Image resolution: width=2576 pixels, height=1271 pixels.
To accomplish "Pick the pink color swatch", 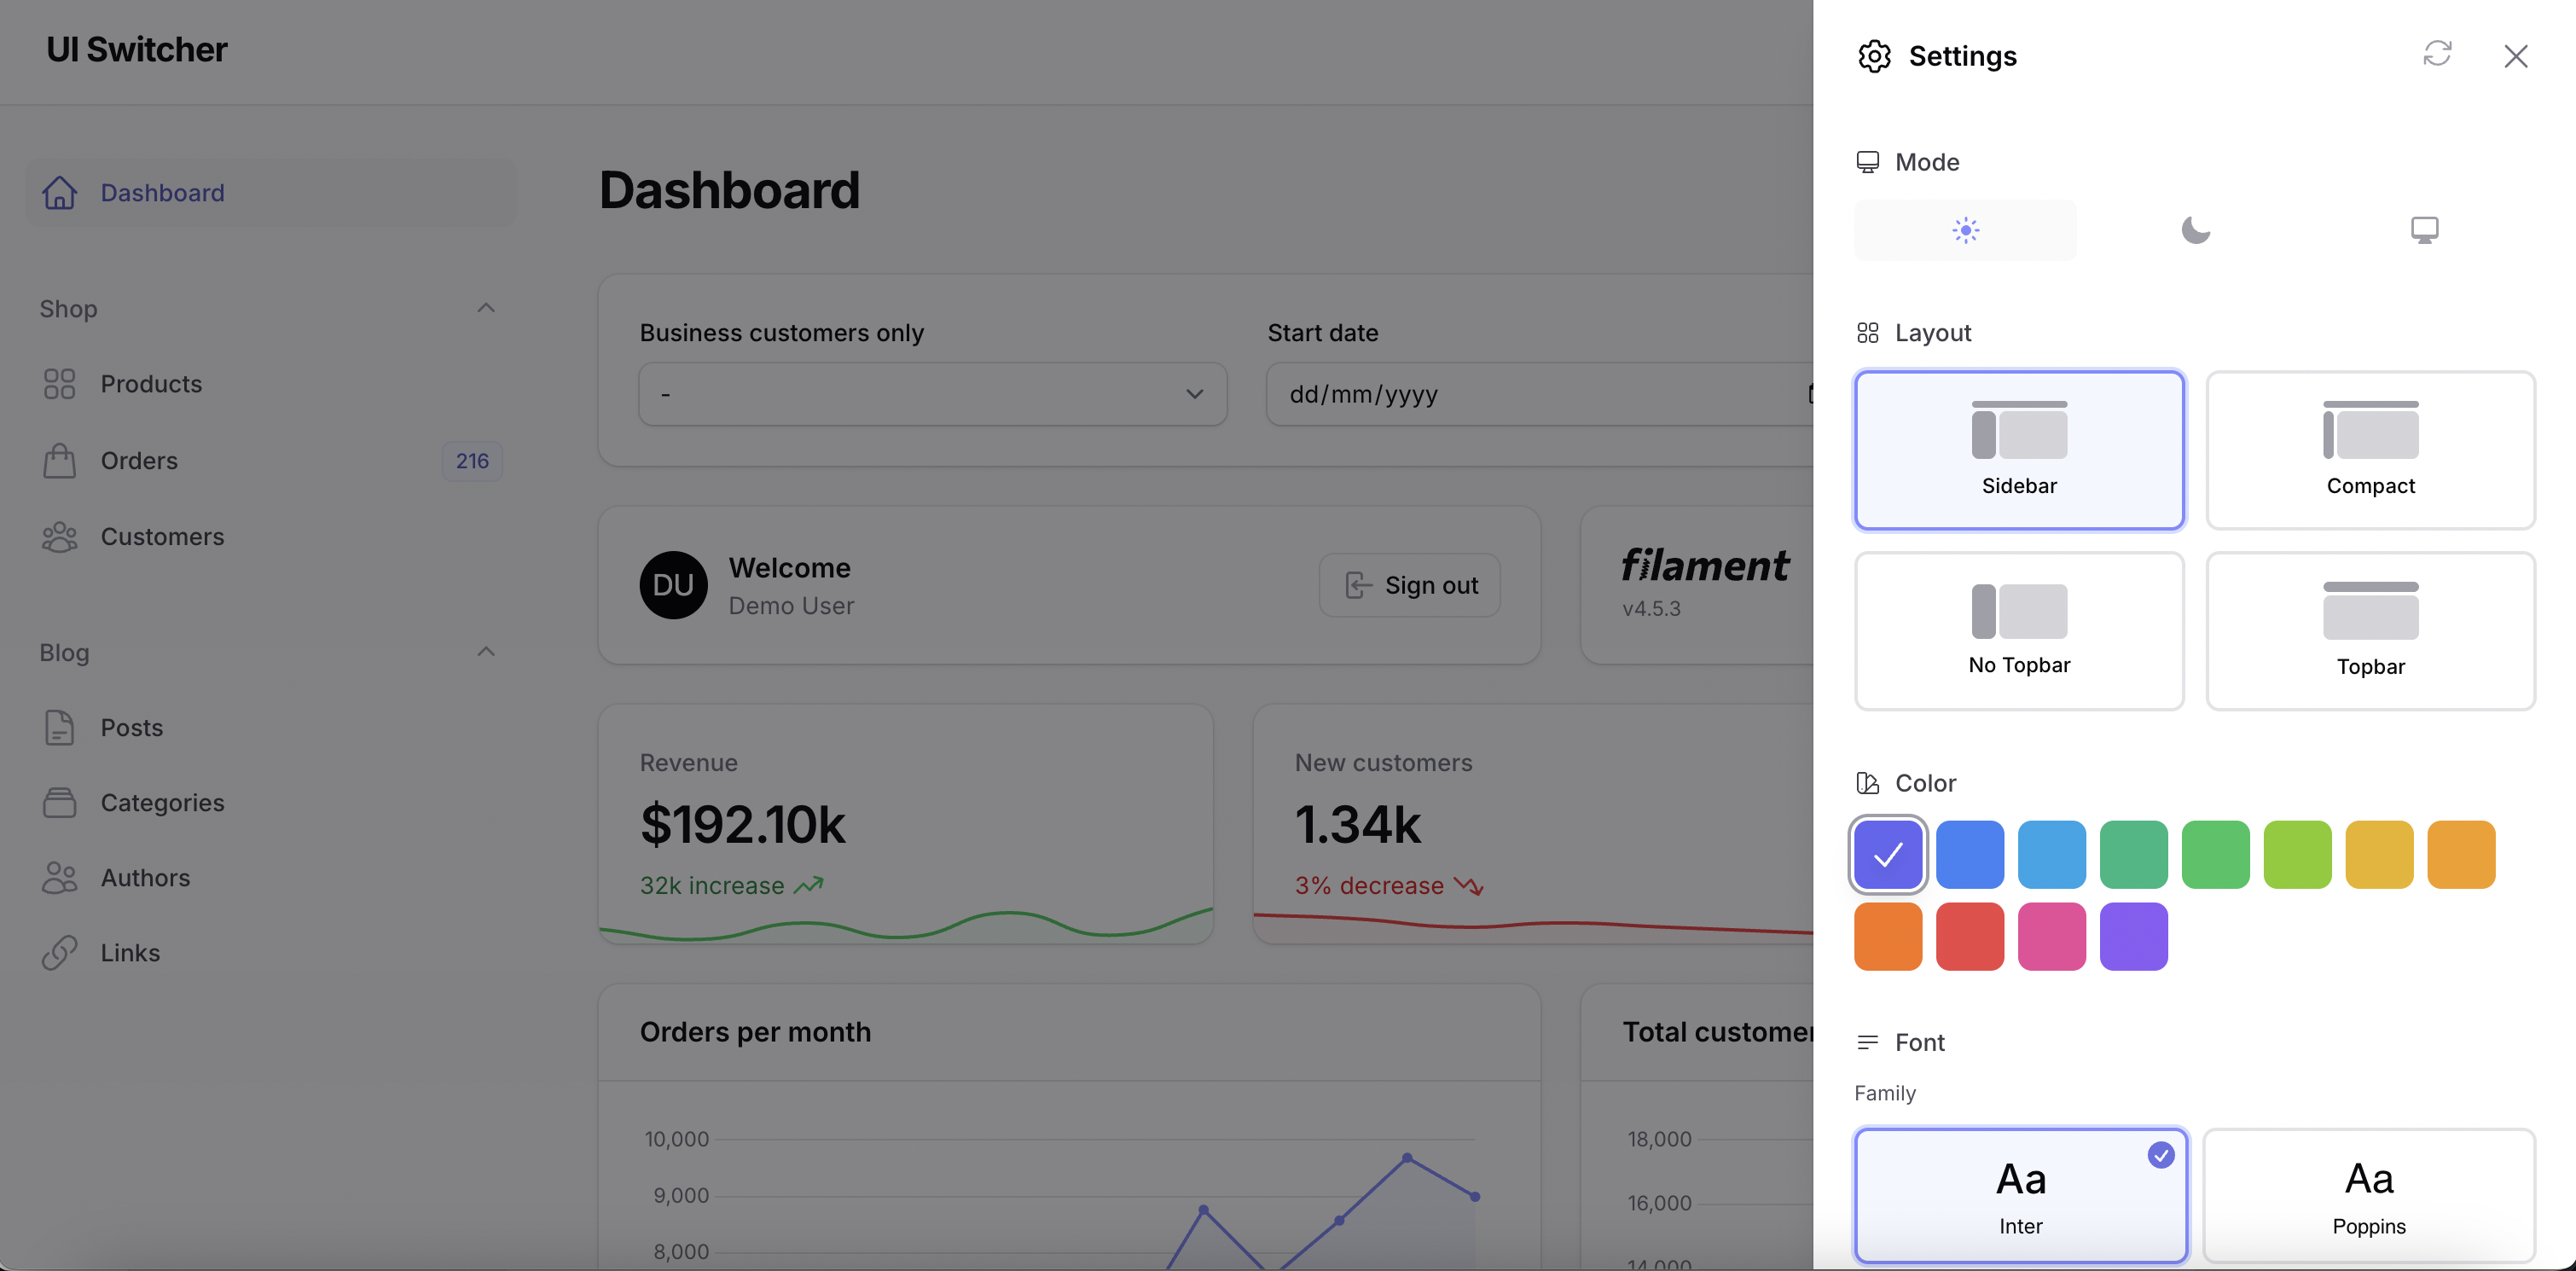I will coord(2052,936).
